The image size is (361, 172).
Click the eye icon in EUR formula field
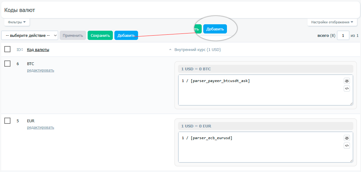pos(347,138)
